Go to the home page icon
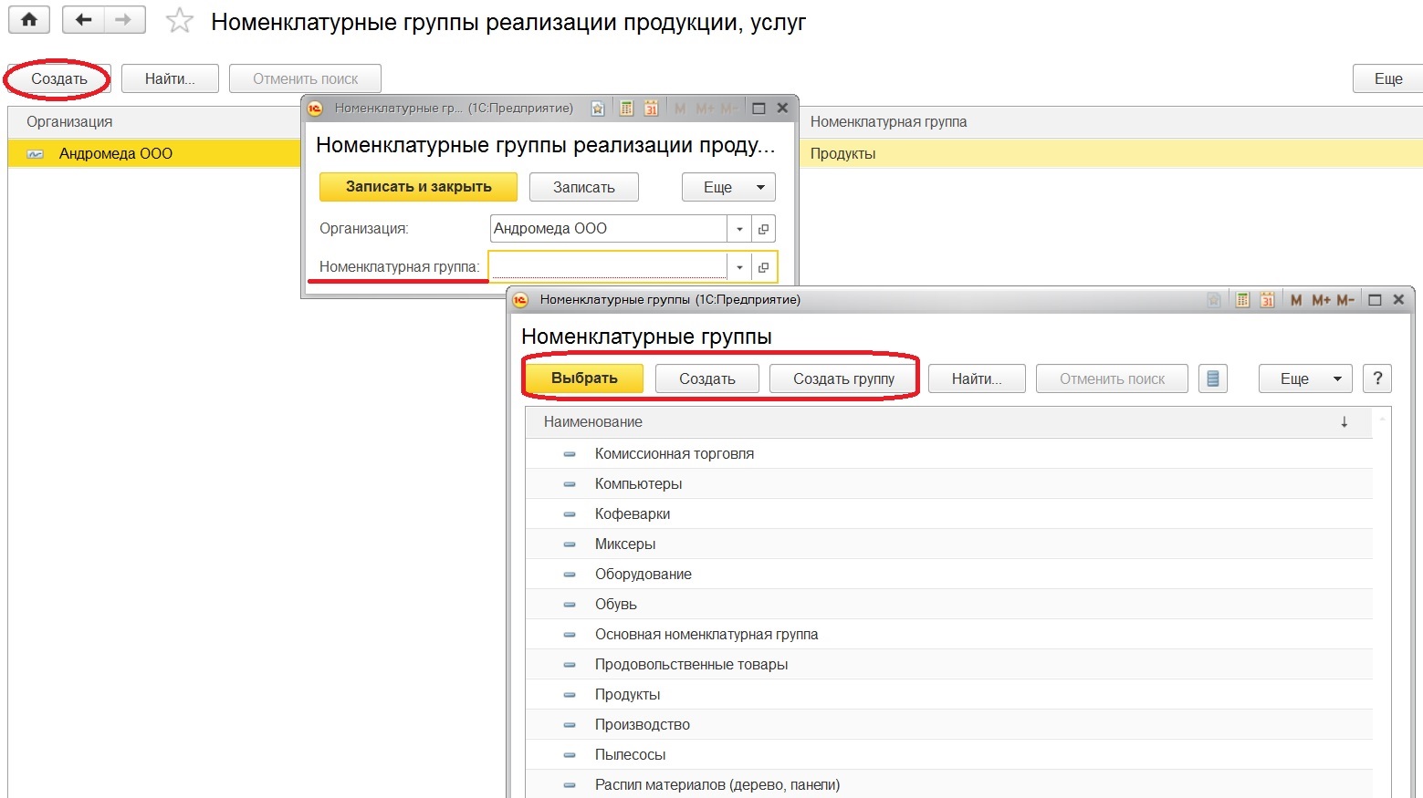Screen dimensions: 1423x798 pyautogui.click(x=29, y=19)
